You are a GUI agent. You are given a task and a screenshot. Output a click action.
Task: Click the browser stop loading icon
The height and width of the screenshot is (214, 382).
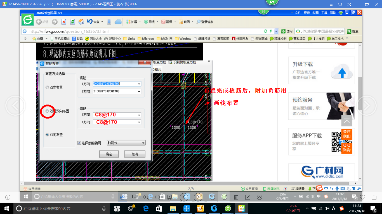pyautogui.click(x=64, y=22)
